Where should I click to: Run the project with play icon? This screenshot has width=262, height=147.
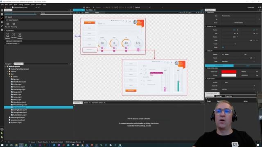2,133
